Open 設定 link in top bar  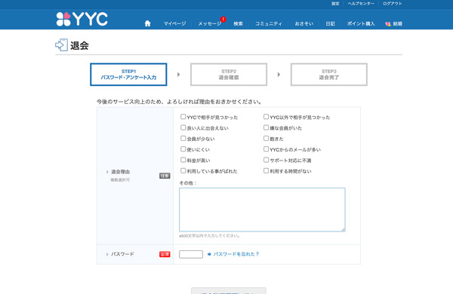pyautogui.click(x=335, y=4)
